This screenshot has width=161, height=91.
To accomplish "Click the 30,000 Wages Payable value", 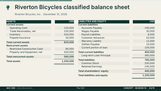I will 150,31.
